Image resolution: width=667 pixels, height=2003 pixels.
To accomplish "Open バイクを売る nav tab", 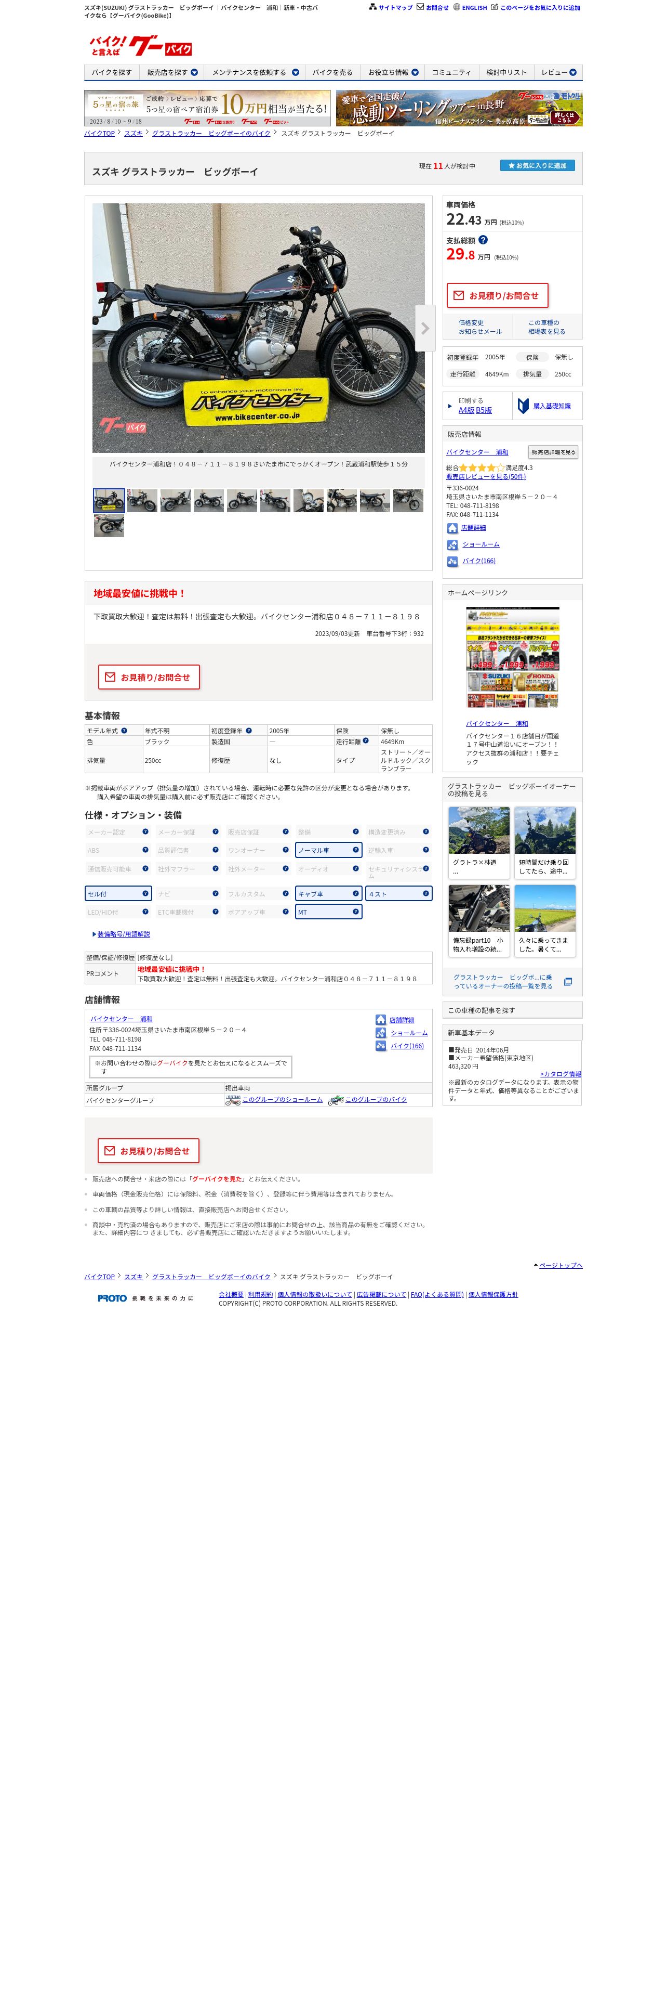I will pos(332,72).
